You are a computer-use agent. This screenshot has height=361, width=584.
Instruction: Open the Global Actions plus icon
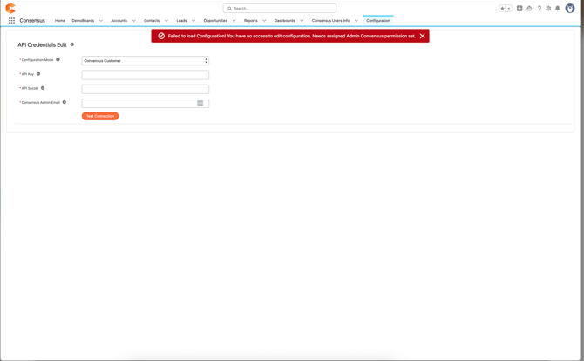pos(519,8)
